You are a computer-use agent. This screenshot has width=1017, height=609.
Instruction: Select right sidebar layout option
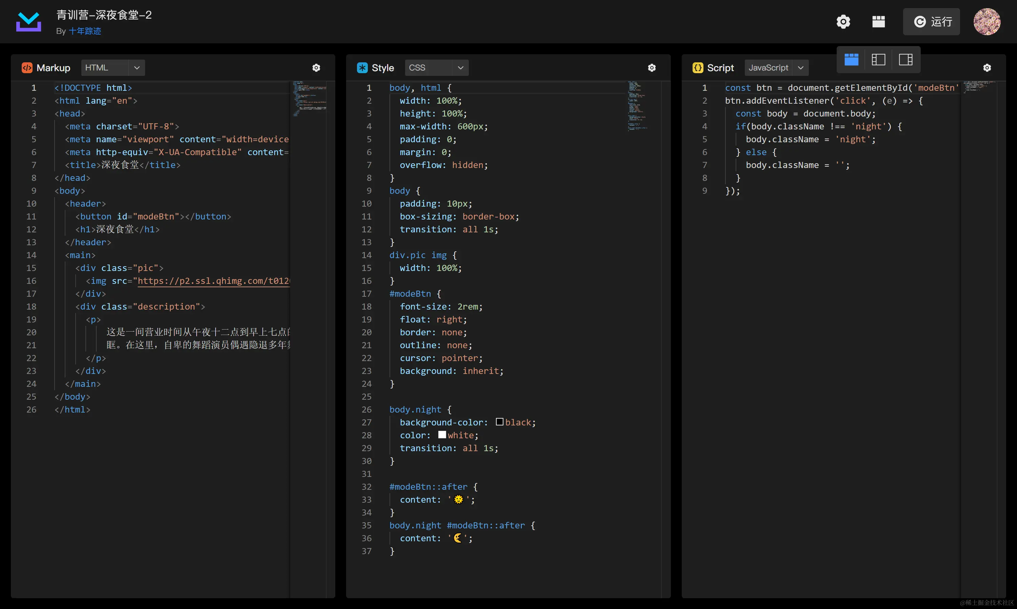pos(905,60)
